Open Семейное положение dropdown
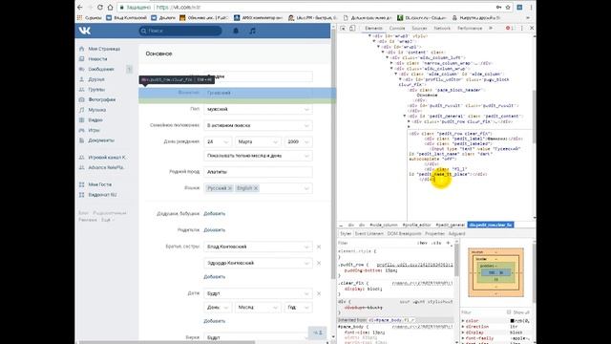The width and height of the screenshot is (611, 344). (258, 125)
